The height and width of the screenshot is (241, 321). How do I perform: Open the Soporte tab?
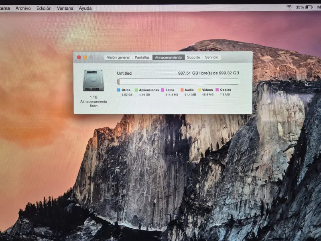tap(193, 57)
